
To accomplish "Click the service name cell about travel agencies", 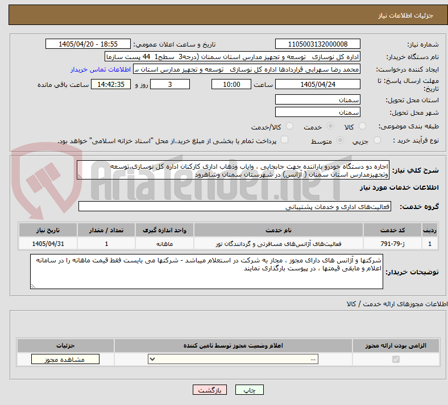I will click(x=278, y=244).
